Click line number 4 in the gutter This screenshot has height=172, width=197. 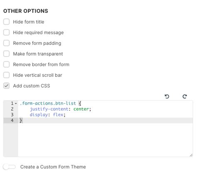click(12, 120)
